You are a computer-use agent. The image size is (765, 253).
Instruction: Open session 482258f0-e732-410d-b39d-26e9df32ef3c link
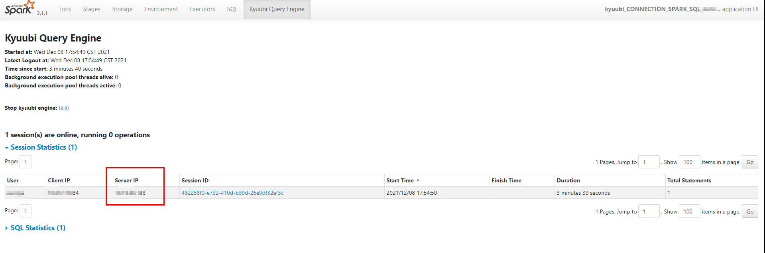pyautogui.click(x=232, y=193)
